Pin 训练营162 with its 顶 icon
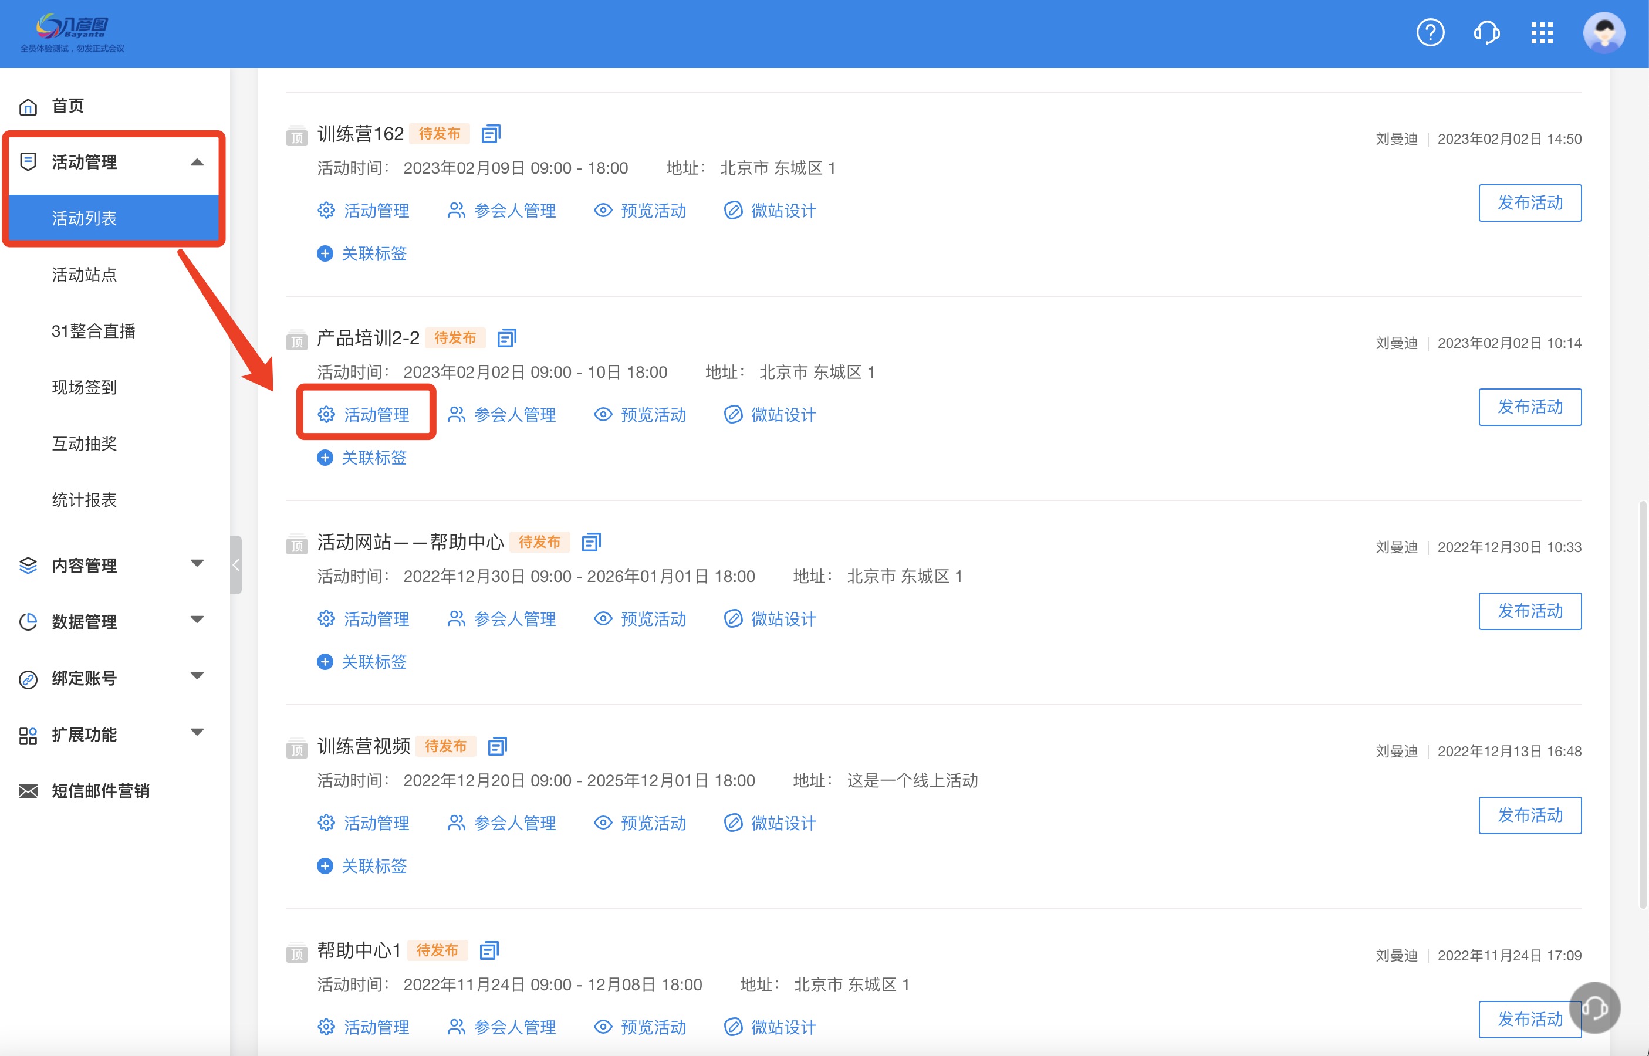This screenshot has width=1649, height=1056. (x=296, y=136)
